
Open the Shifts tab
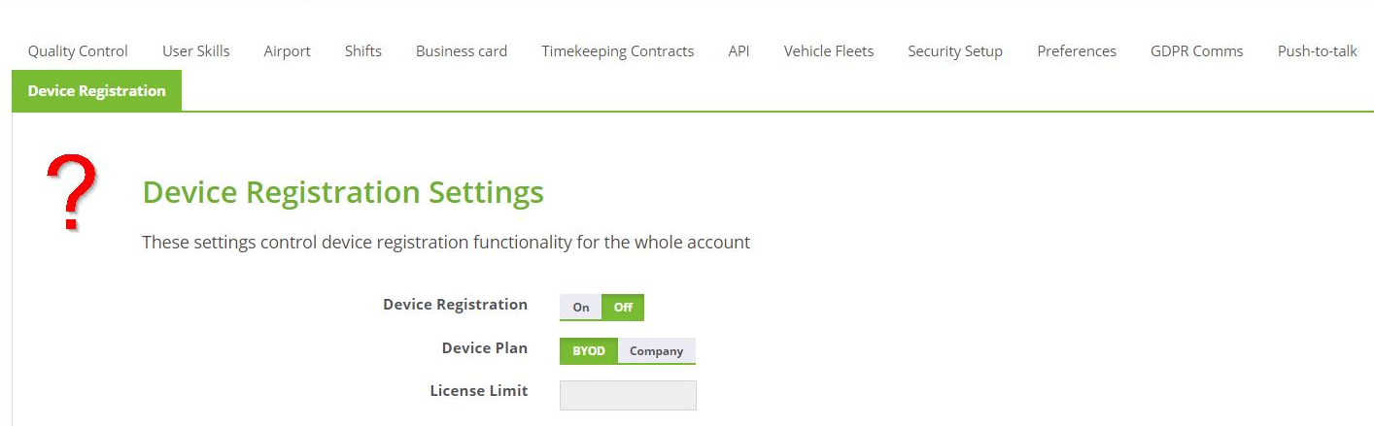(x=363, y=51)
